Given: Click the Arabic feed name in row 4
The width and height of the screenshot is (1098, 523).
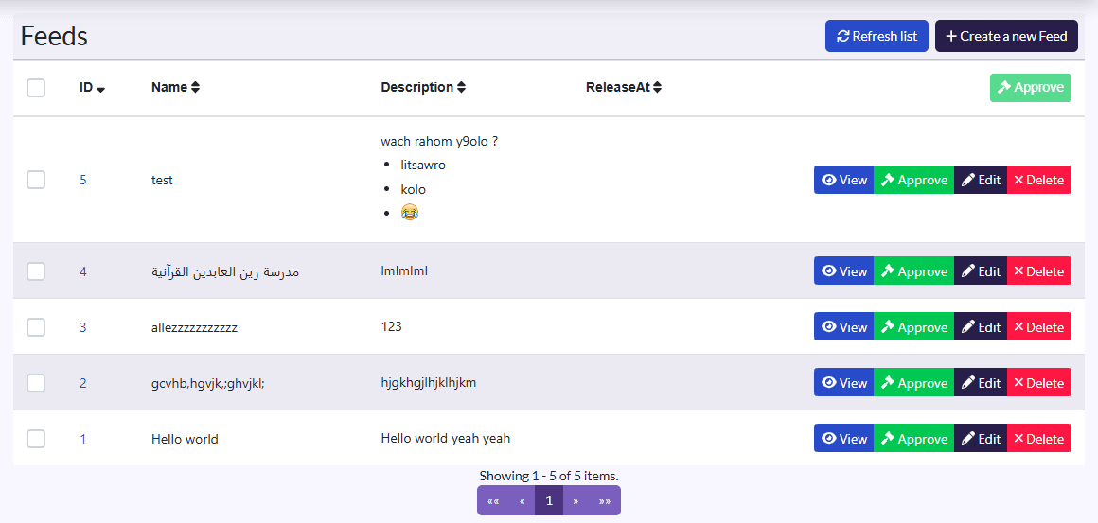Looking at the screenshot, I should (x=225, y=271).
